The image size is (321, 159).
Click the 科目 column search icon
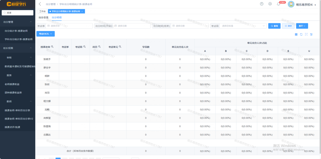tap(100, 47)
